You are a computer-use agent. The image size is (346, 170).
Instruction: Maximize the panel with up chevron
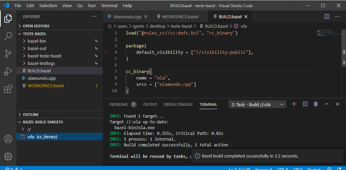point(327,104)
